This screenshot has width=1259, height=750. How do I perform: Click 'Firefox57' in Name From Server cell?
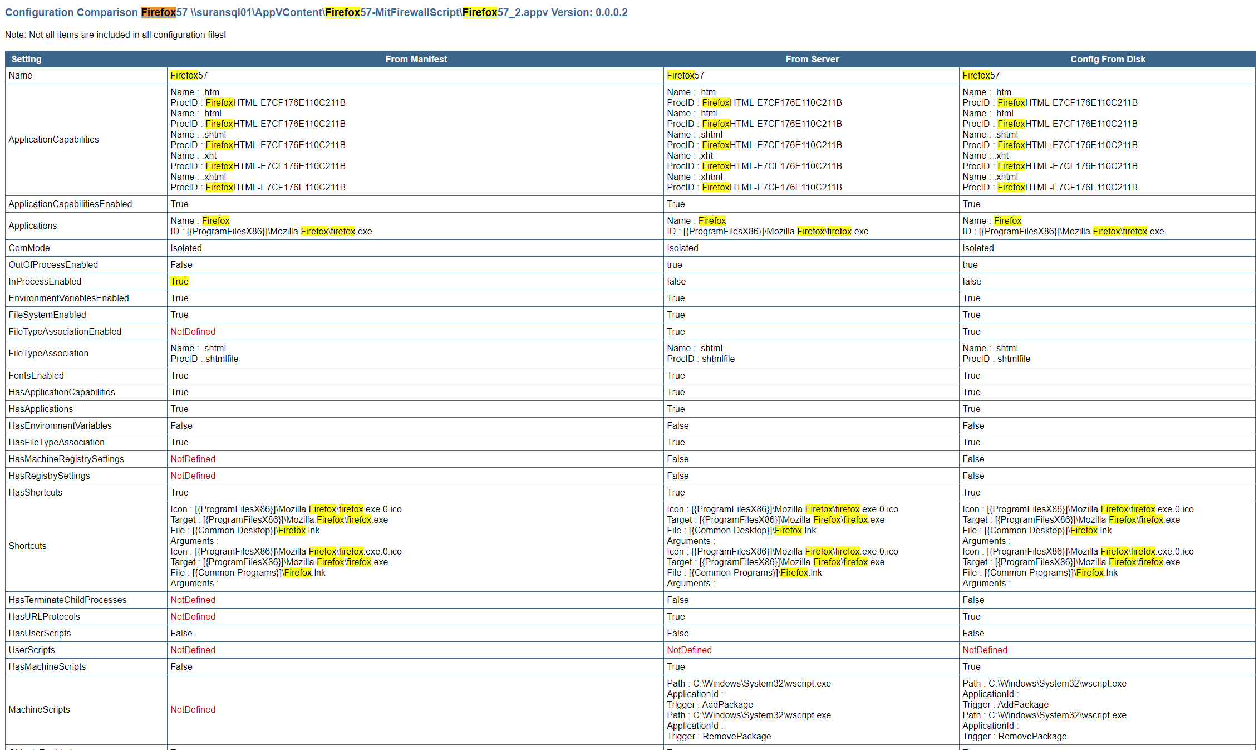pyautogui.click(x=685, y=75)
